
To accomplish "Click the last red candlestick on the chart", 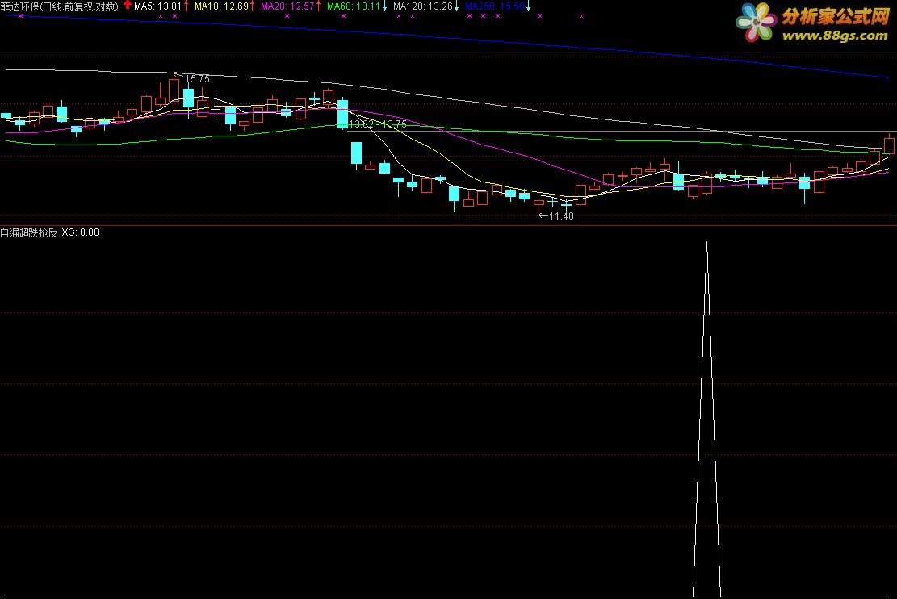I will click(x=889, y=145).
